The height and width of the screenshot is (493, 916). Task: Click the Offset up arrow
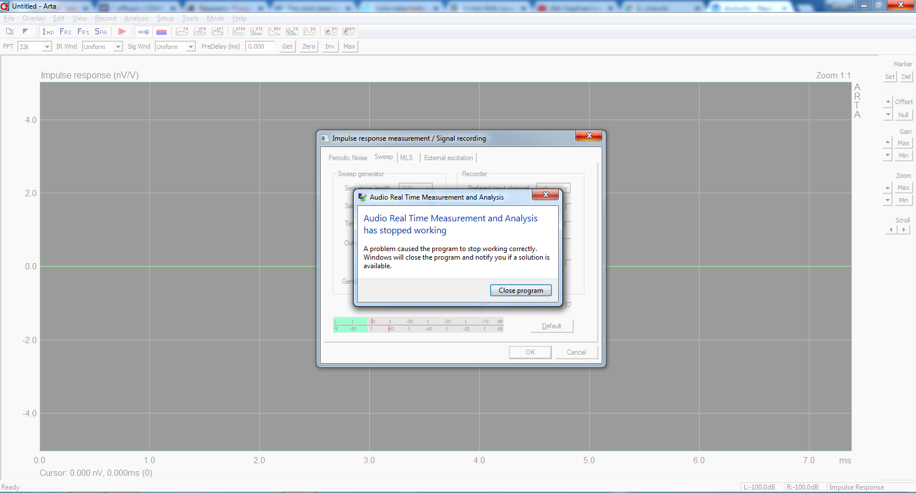[x=888, y=102]
